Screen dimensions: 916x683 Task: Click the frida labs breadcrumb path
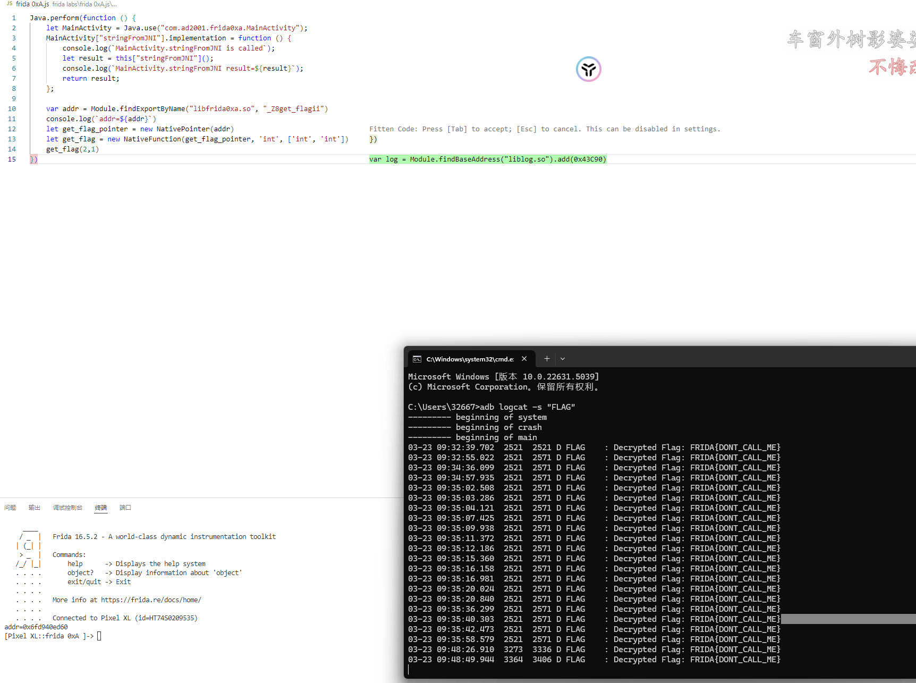coord(84,4)
